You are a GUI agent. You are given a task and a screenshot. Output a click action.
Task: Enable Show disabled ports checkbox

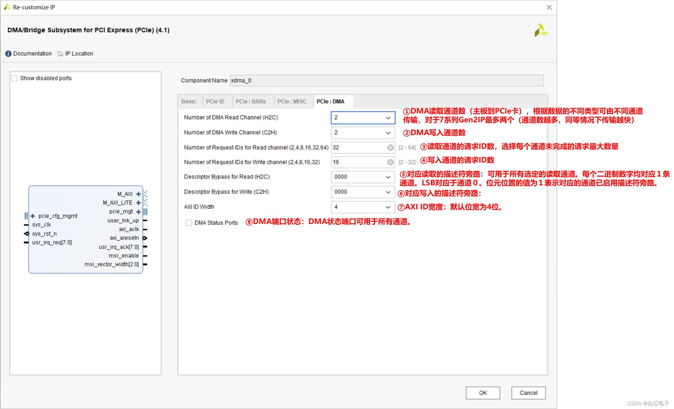coord(14,78)
